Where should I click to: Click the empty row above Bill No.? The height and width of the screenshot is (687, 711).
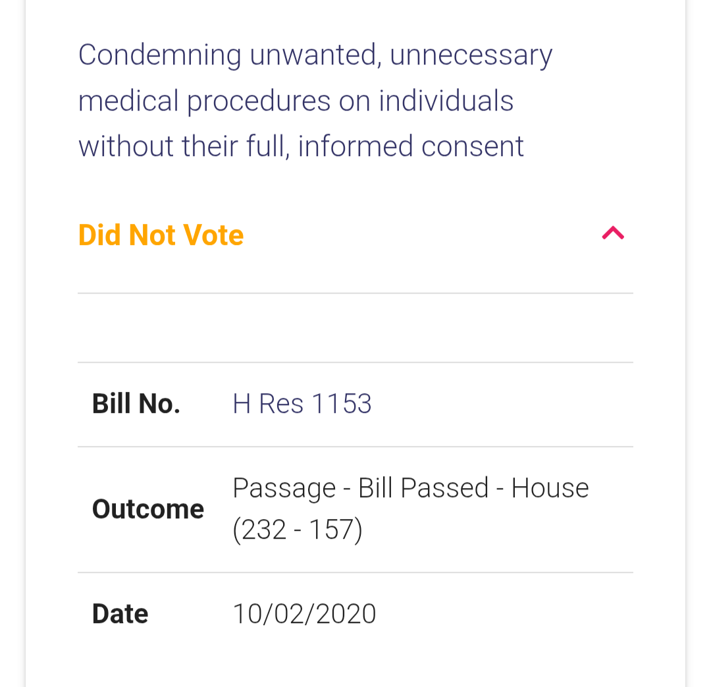tap(355, 328)
